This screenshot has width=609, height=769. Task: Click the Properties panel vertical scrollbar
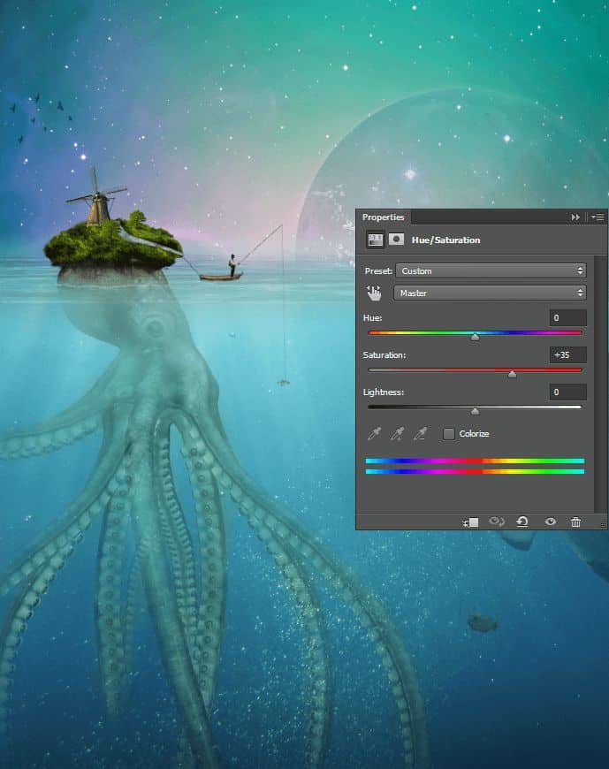point(600,384)
